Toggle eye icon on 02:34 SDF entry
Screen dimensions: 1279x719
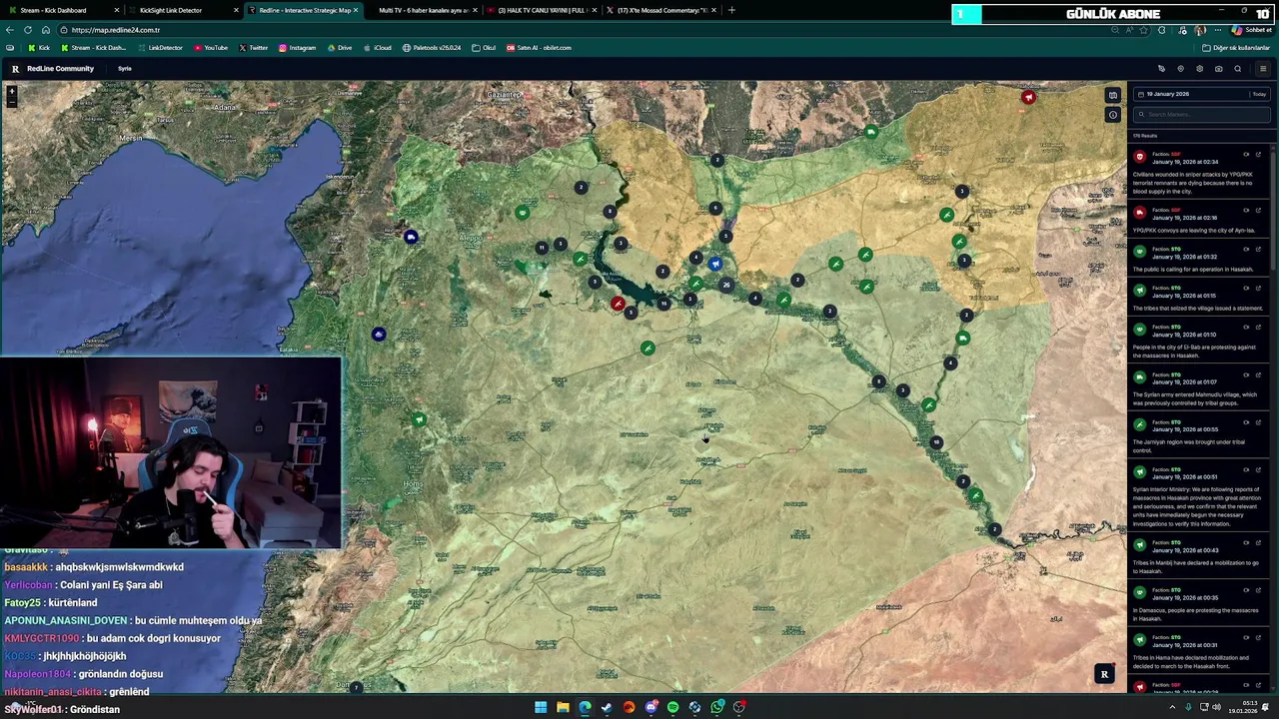coord(1246,155)
